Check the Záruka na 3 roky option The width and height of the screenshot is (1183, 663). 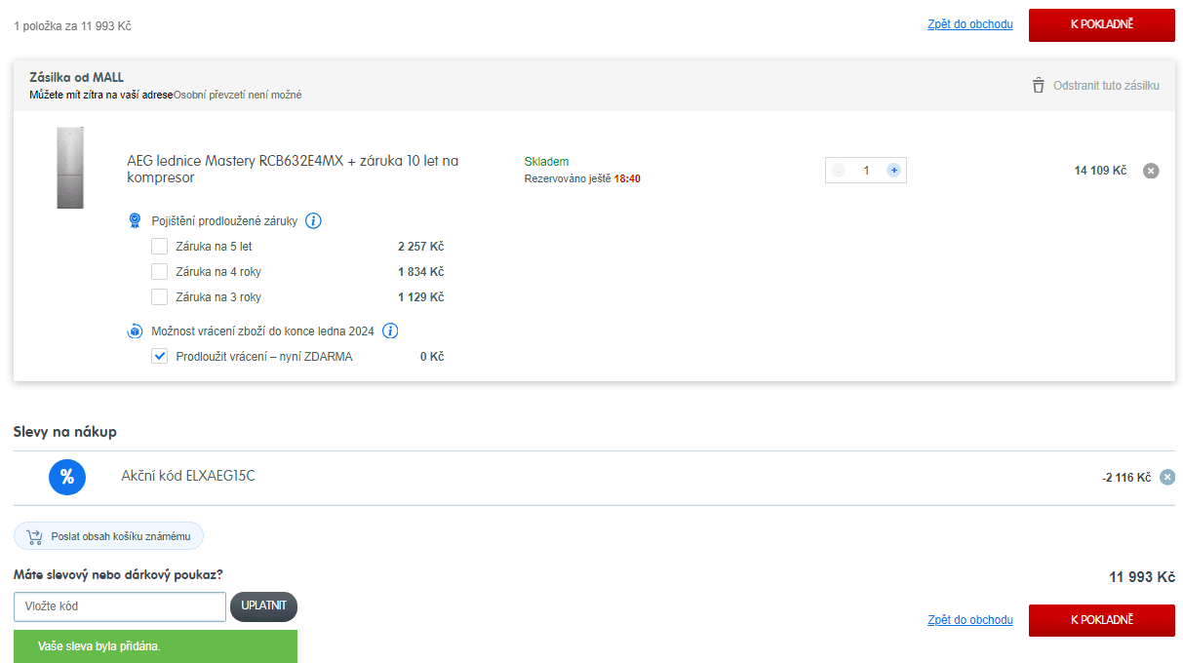tap(160, 297)
